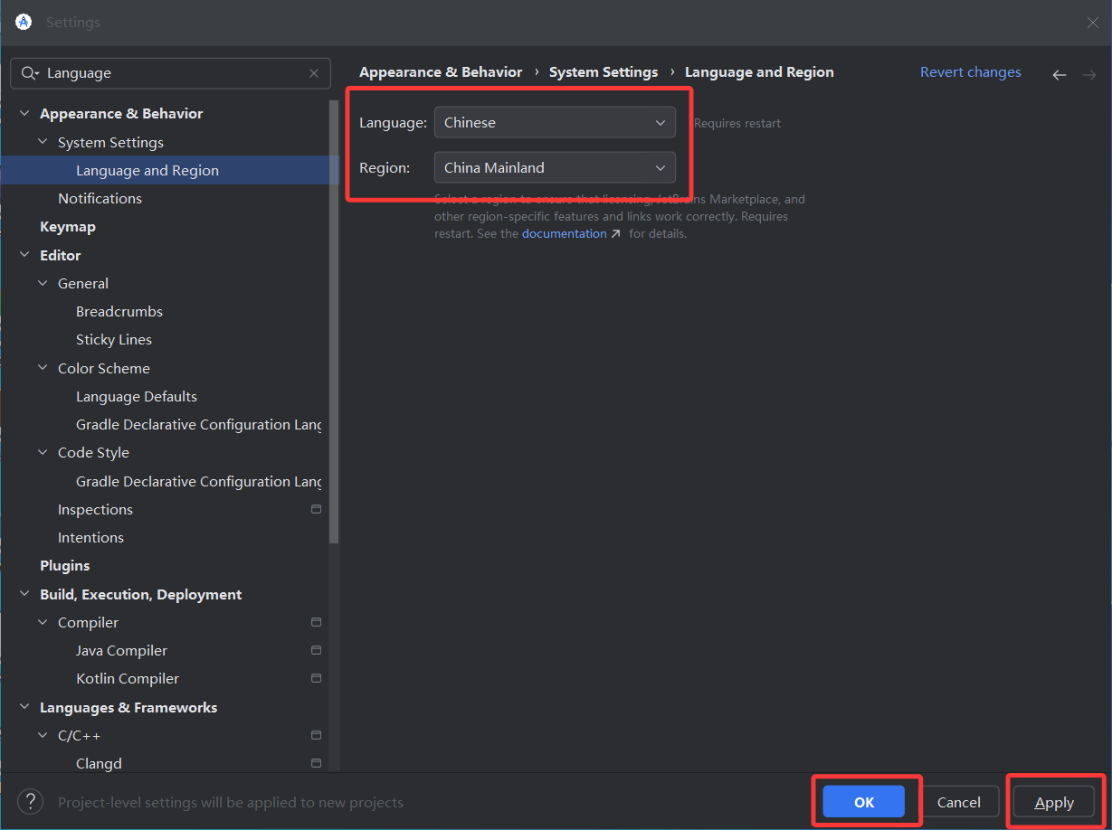Click the project-level icon beside Java Compiler
Screen dimensions: 1112x830
316,650
